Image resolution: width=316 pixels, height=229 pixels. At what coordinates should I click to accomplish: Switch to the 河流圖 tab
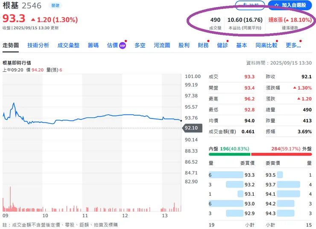162,45
